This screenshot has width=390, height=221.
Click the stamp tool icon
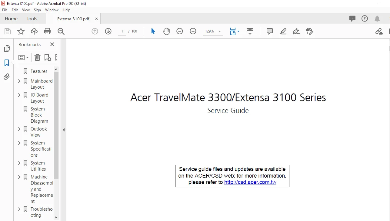click(309, 31)
